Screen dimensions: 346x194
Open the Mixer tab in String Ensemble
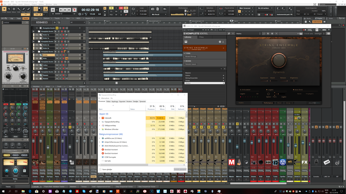pyautogui.click(x=279, y=103)
